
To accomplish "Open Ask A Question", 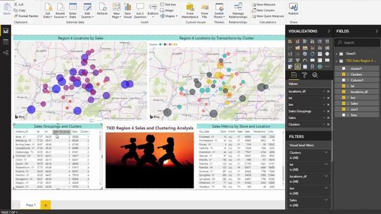I will pos(140,11).
